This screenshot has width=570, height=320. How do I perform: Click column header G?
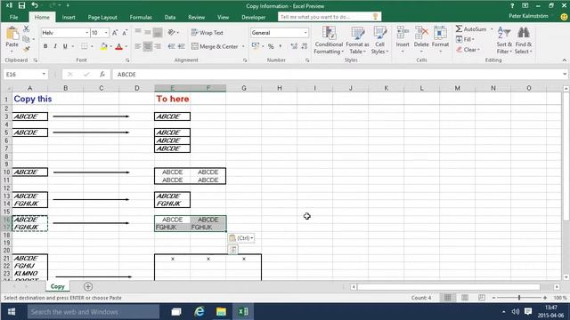[243, 88]
